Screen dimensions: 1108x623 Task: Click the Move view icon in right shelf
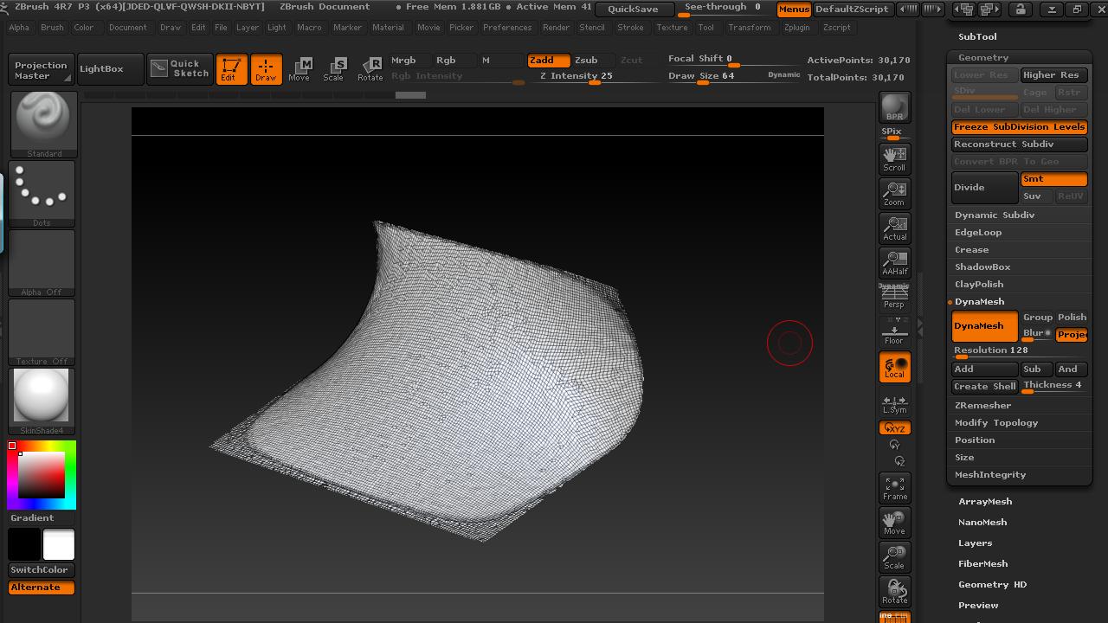[894, 523]
